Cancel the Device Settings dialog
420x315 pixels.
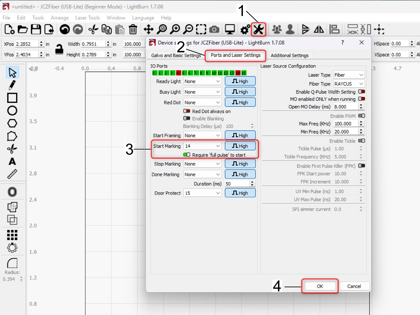[354, 286]
